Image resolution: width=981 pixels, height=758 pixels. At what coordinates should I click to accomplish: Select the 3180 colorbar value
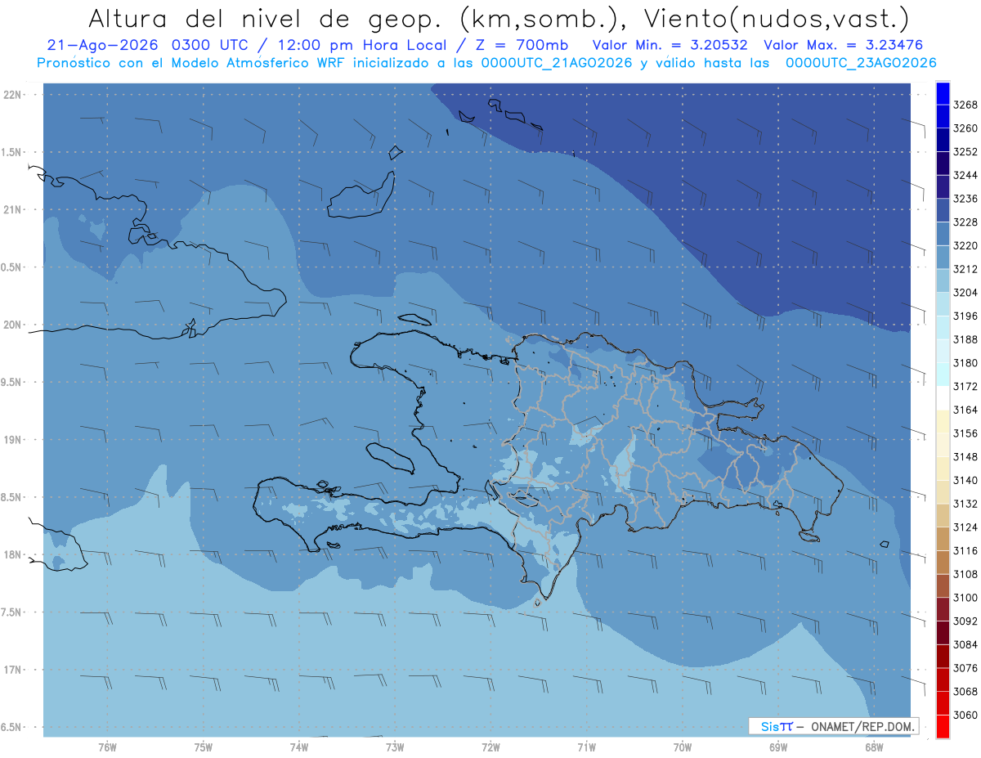click(x=965, y=362)
